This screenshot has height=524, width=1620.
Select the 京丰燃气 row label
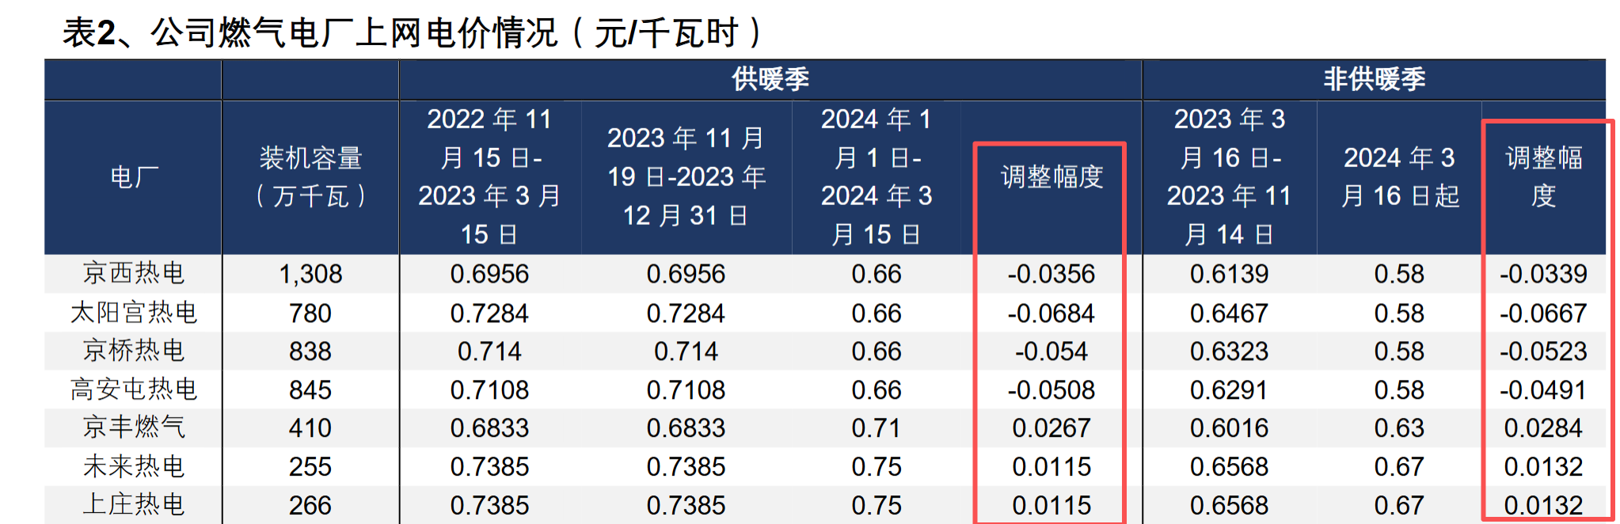134,427
